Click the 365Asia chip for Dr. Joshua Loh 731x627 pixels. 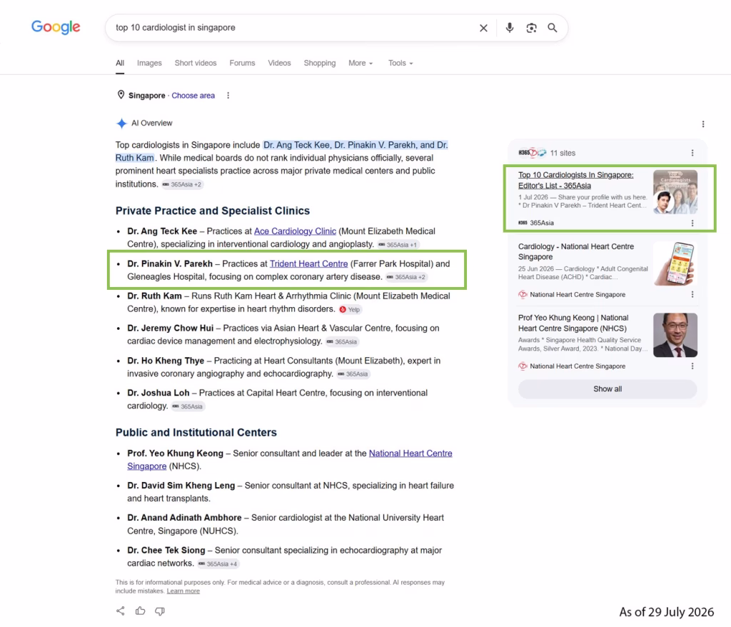188,406
